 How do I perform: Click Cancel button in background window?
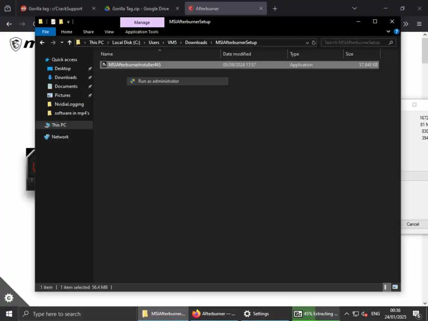(413, 224)
